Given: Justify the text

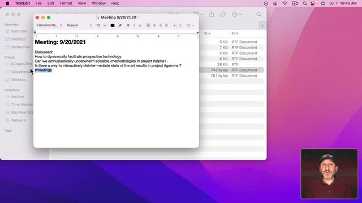Looking at the screenshot, I should 166,25.
